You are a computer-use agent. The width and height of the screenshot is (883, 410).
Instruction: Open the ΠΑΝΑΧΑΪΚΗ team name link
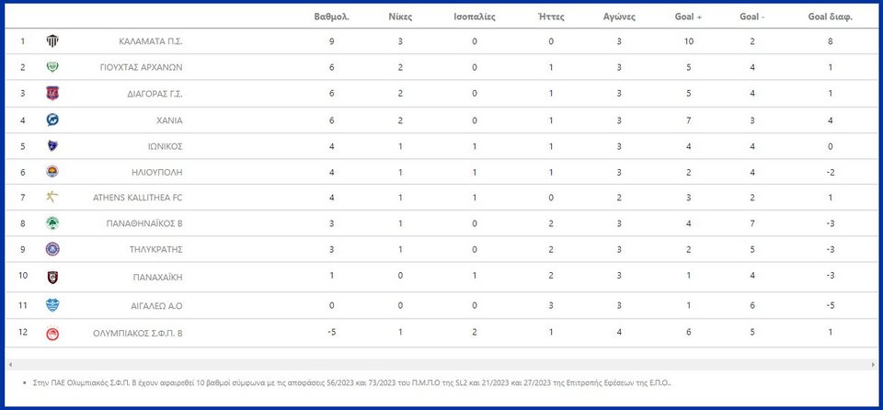(157, 277)
